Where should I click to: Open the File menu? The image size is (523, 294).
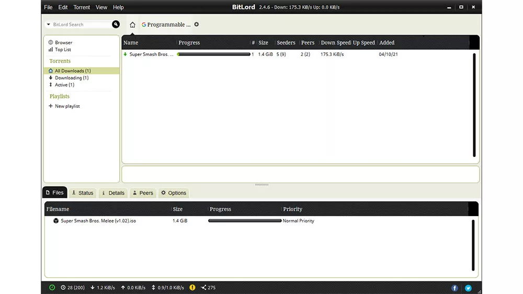coord(48,7)
